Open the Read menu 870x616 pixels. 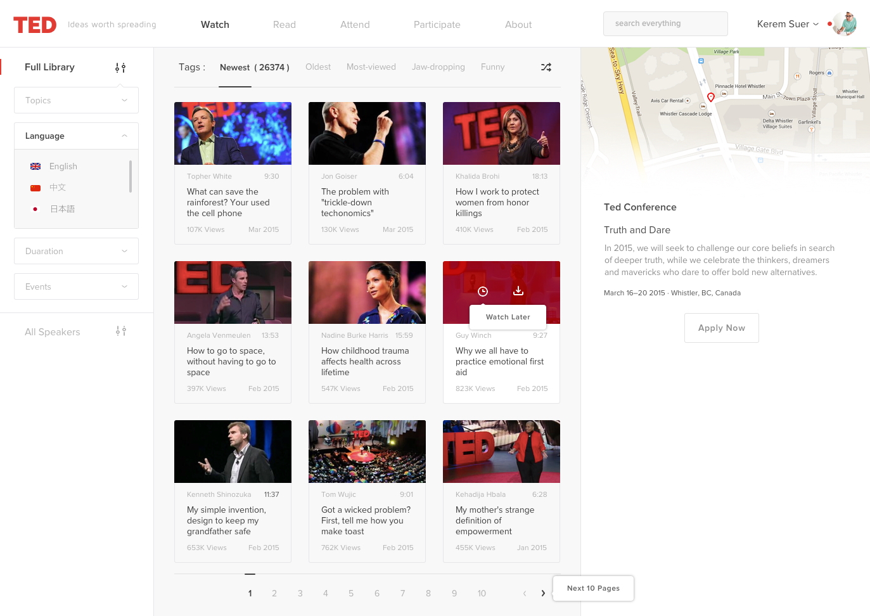(x=285, y=25)
